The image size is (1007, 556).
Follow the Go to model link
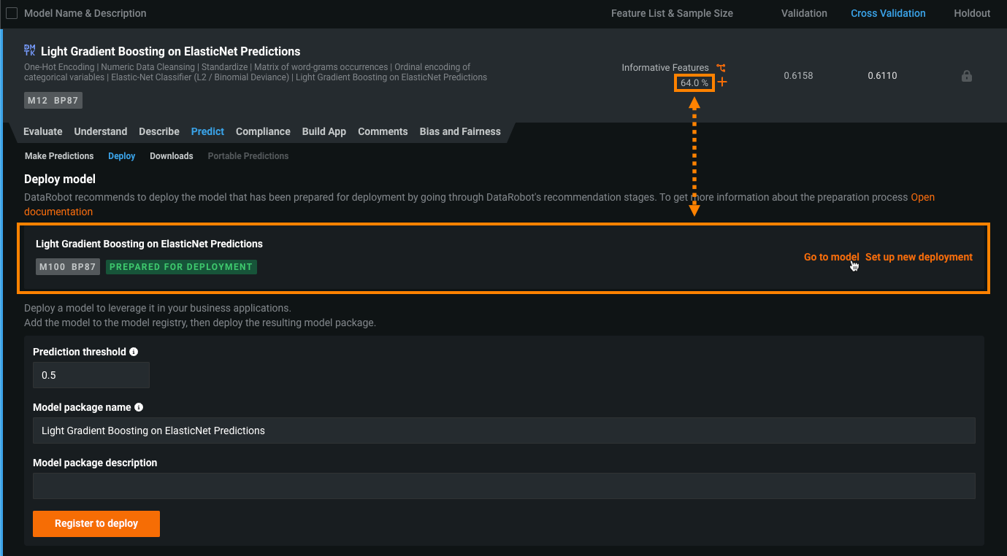pyautogui.click(x=830, y=257)
